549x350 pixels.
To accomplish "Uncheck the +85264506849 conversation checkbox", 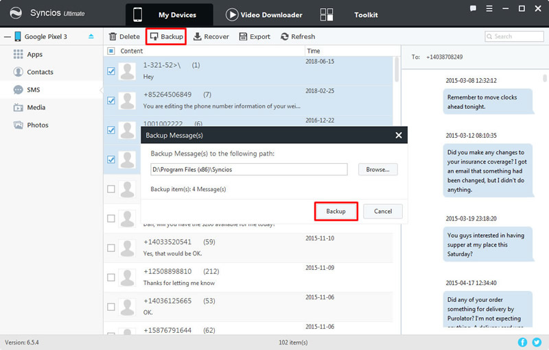I will (111, 101).
